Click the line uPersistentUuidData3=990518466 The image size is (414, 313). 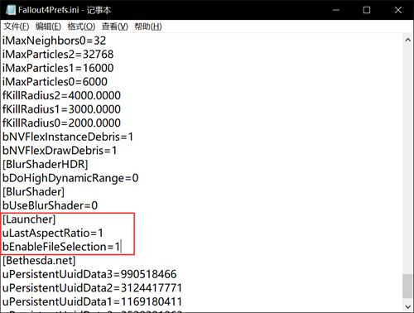tap(89, 274)
